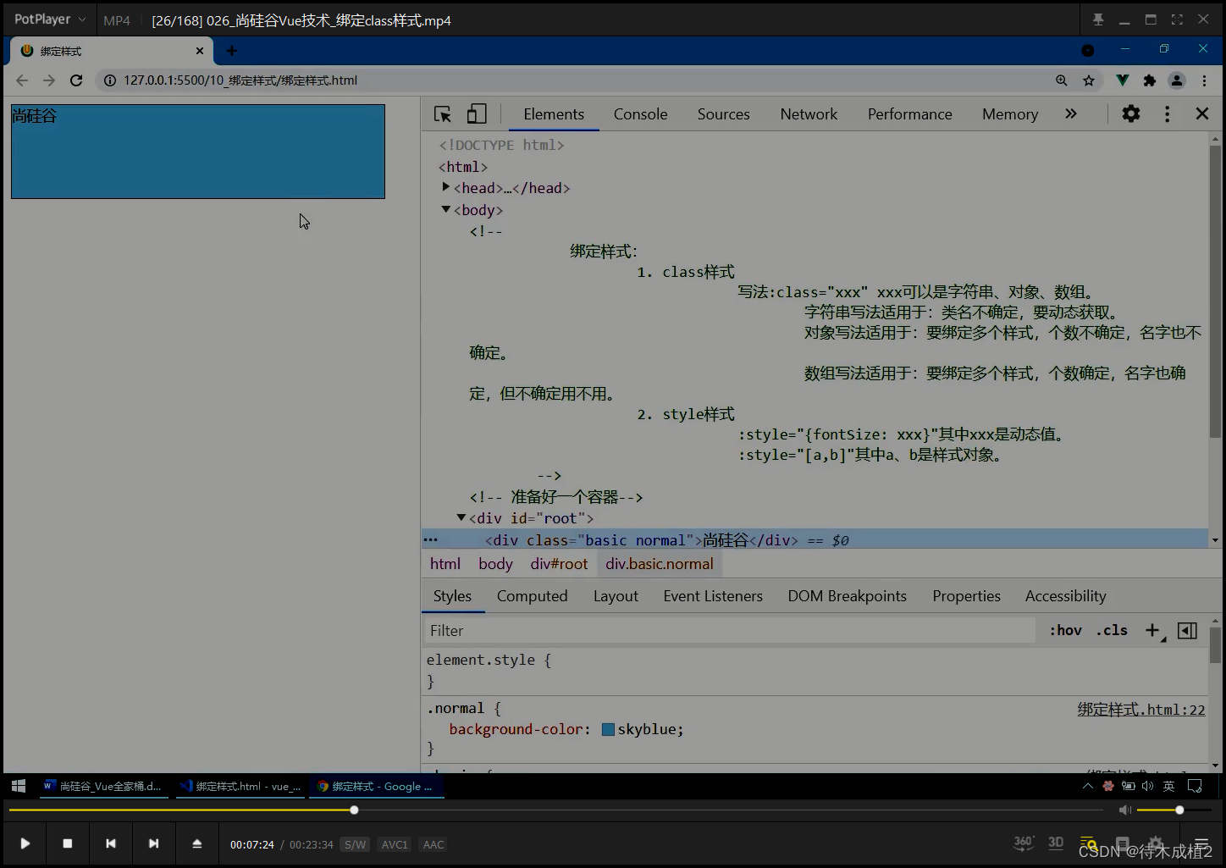Select the div class="basic normal" DOM row
Screen dimensions: 1226x868
[x=815, y=539]
